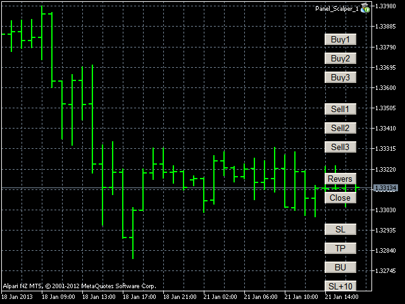
Task: Move stop to breakeven with BU
Action: click(340, 267)
